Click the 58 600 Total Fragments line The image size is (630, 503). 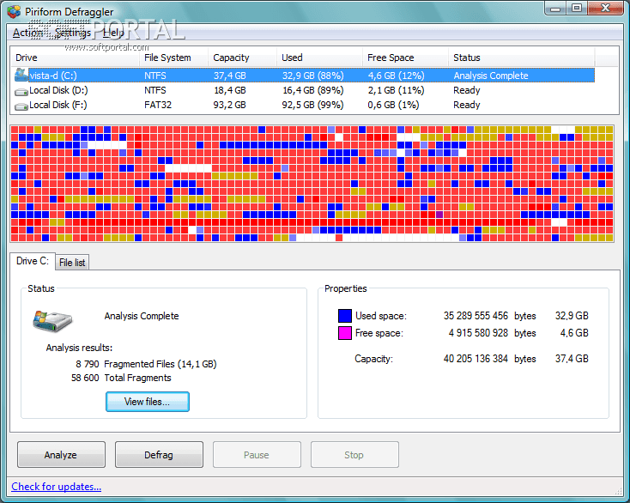click(x=121, y=378)
